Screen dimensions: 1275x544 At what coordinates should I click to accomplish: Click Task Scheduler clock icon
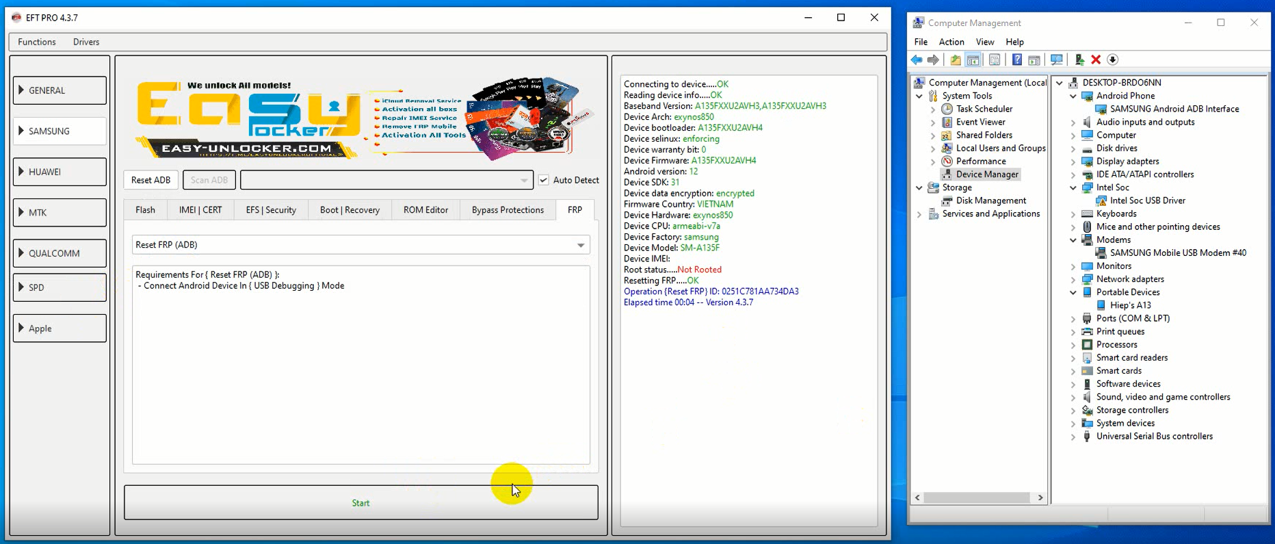coord(947,109)
